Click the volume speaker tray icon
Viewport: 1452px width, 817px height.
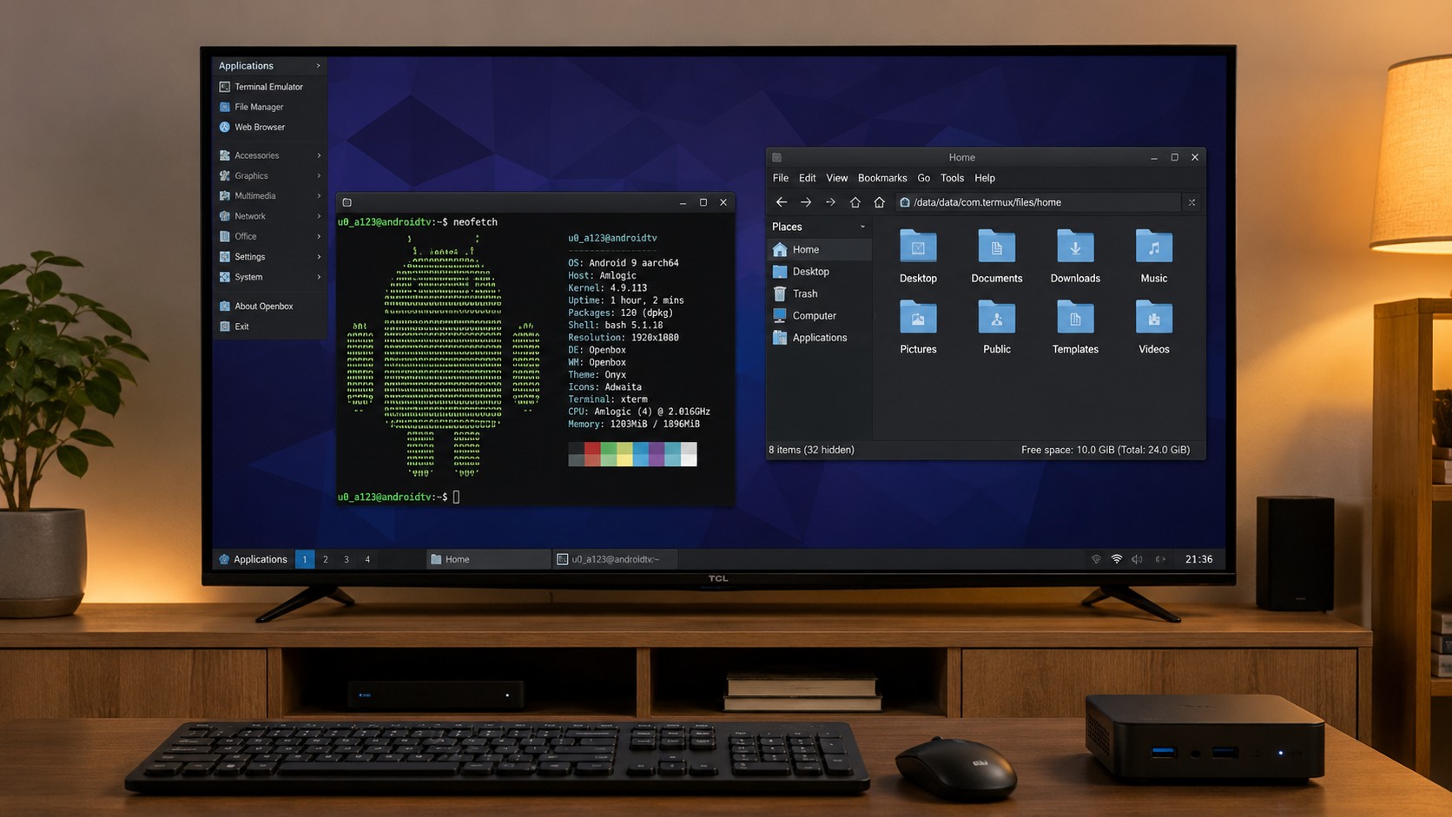(1138, 559)
